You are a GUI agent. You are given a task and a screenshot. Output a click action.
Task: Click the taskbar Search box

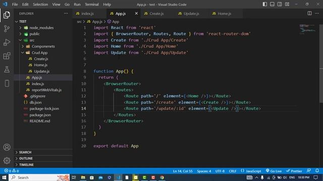point(39,177)
